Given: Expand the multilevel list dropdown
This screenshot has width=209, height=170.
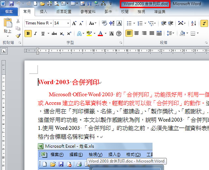Looking at the screenshot, I should [155, 23].
